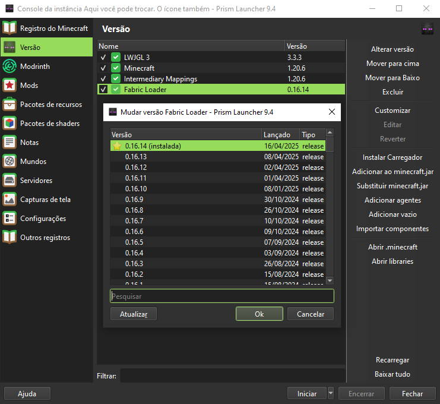The image size is (440, 404).
Task: Open the Notas page icon
Action: click(x=10, y=142)
